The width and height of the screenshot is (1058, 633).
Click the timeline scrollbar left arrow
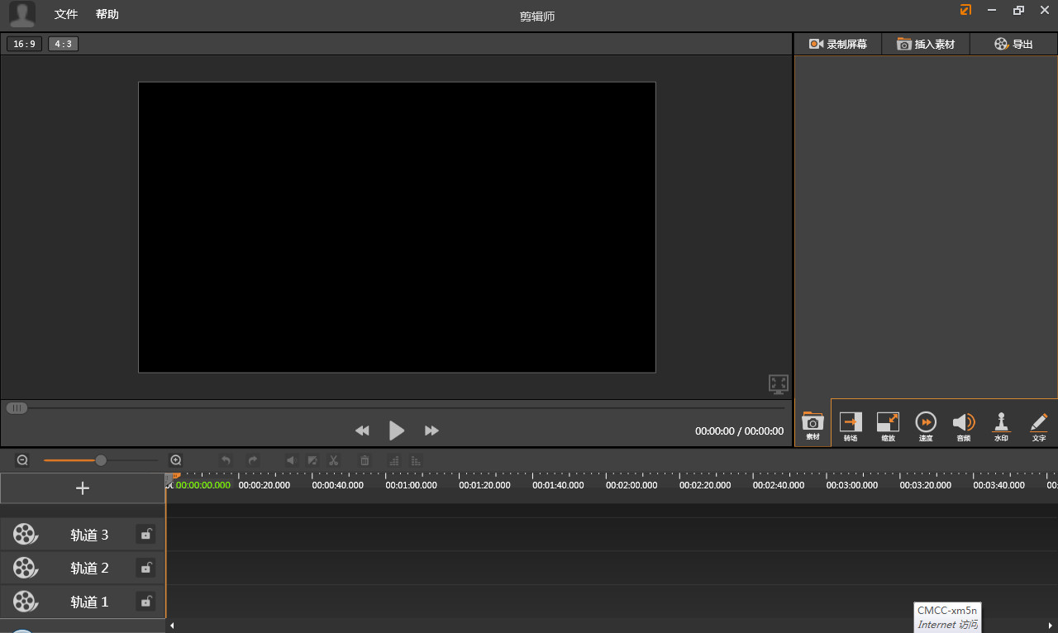tap(172, 626)
